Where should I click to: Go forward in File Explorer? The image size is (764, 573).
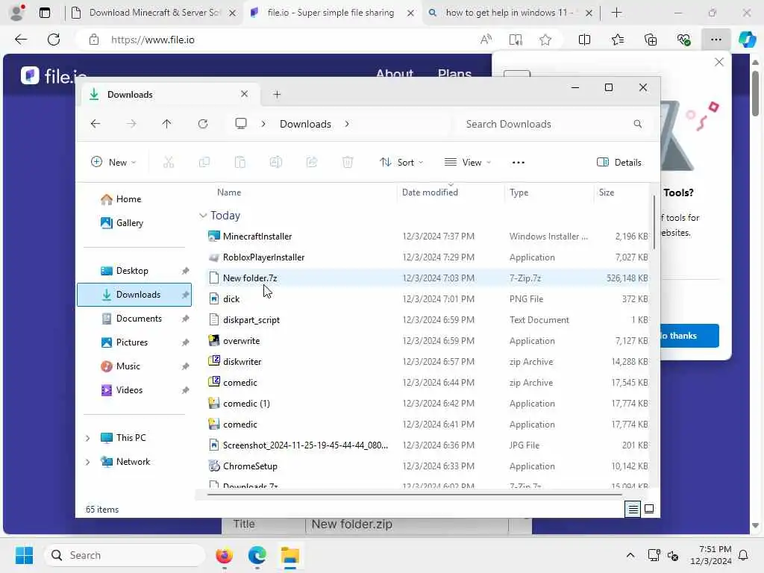pyautogui.click(x=131, y=124)
